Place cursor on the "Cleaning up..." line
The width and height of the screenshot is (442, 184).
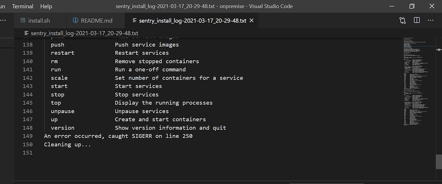tap(67, 144)
